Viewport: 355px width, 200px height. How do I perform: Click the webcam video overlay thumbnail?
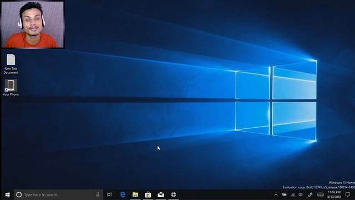33,24
